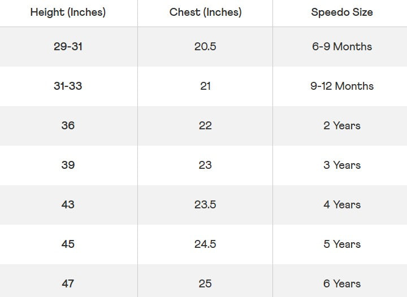The height and width of the screenshot is (297, 407).
Task: Select the 3 Years size cell
Action: pyautogui.click(x=341, y=165)
